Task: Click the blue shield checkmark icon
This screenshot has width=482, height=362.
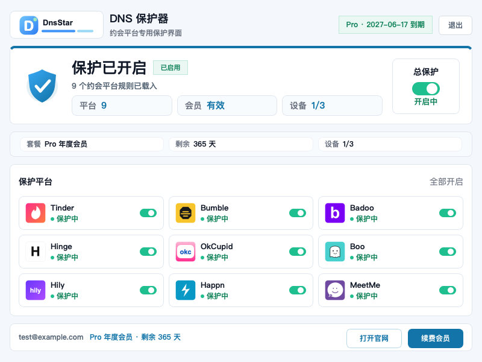Action: [x=42, y=86]
